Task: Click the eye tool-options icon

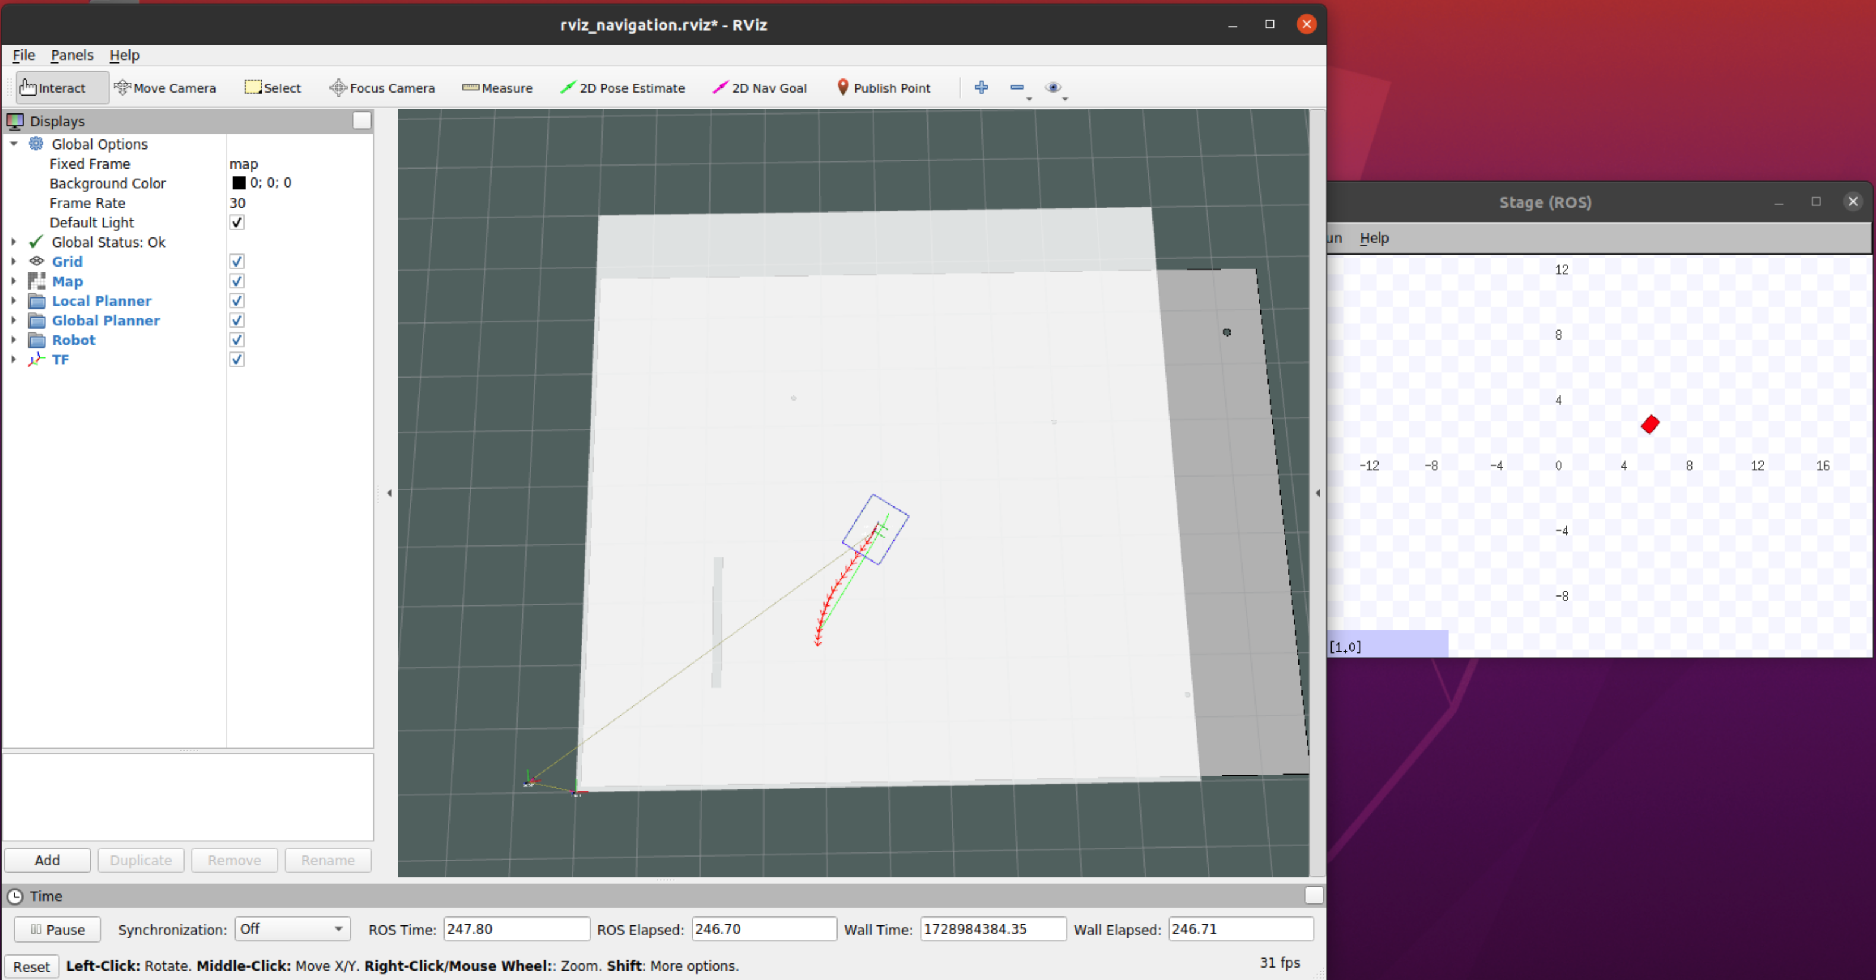Action: tap(1053, 87)
